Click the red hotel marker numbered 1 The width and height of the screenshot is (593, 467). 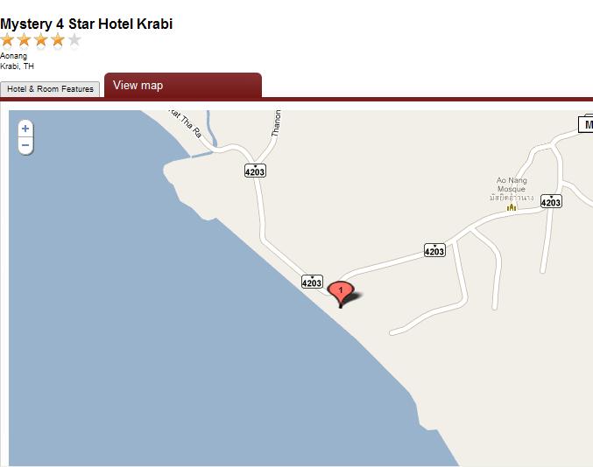point(341,294)
